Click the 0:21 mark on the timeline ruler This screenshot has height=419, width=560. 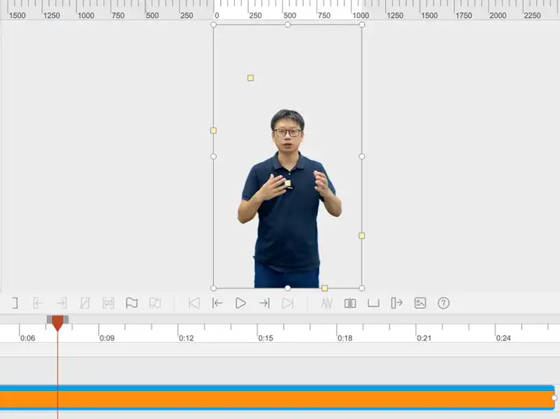coord(424,338)
